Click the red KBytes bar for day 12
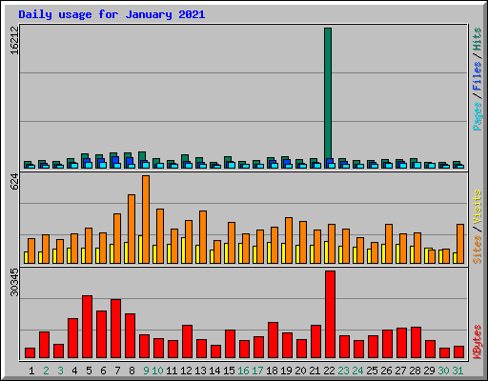Viewport: 488px width, 381px height. tap(188, 342)
